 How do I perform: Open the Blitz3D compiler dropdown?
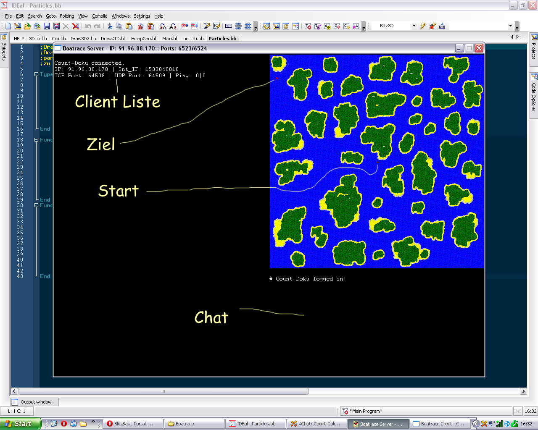pyautogui.click(x=414, y=26)
